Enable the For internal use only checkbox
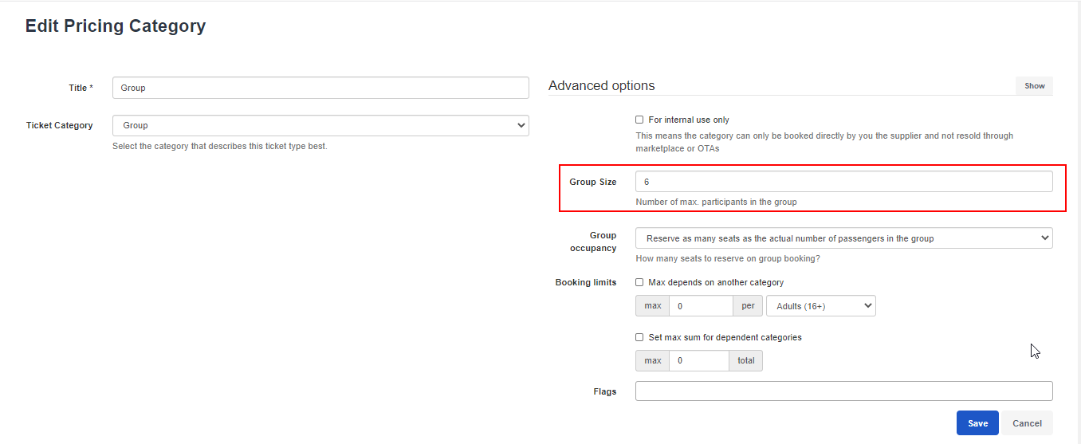 [639, 120]
